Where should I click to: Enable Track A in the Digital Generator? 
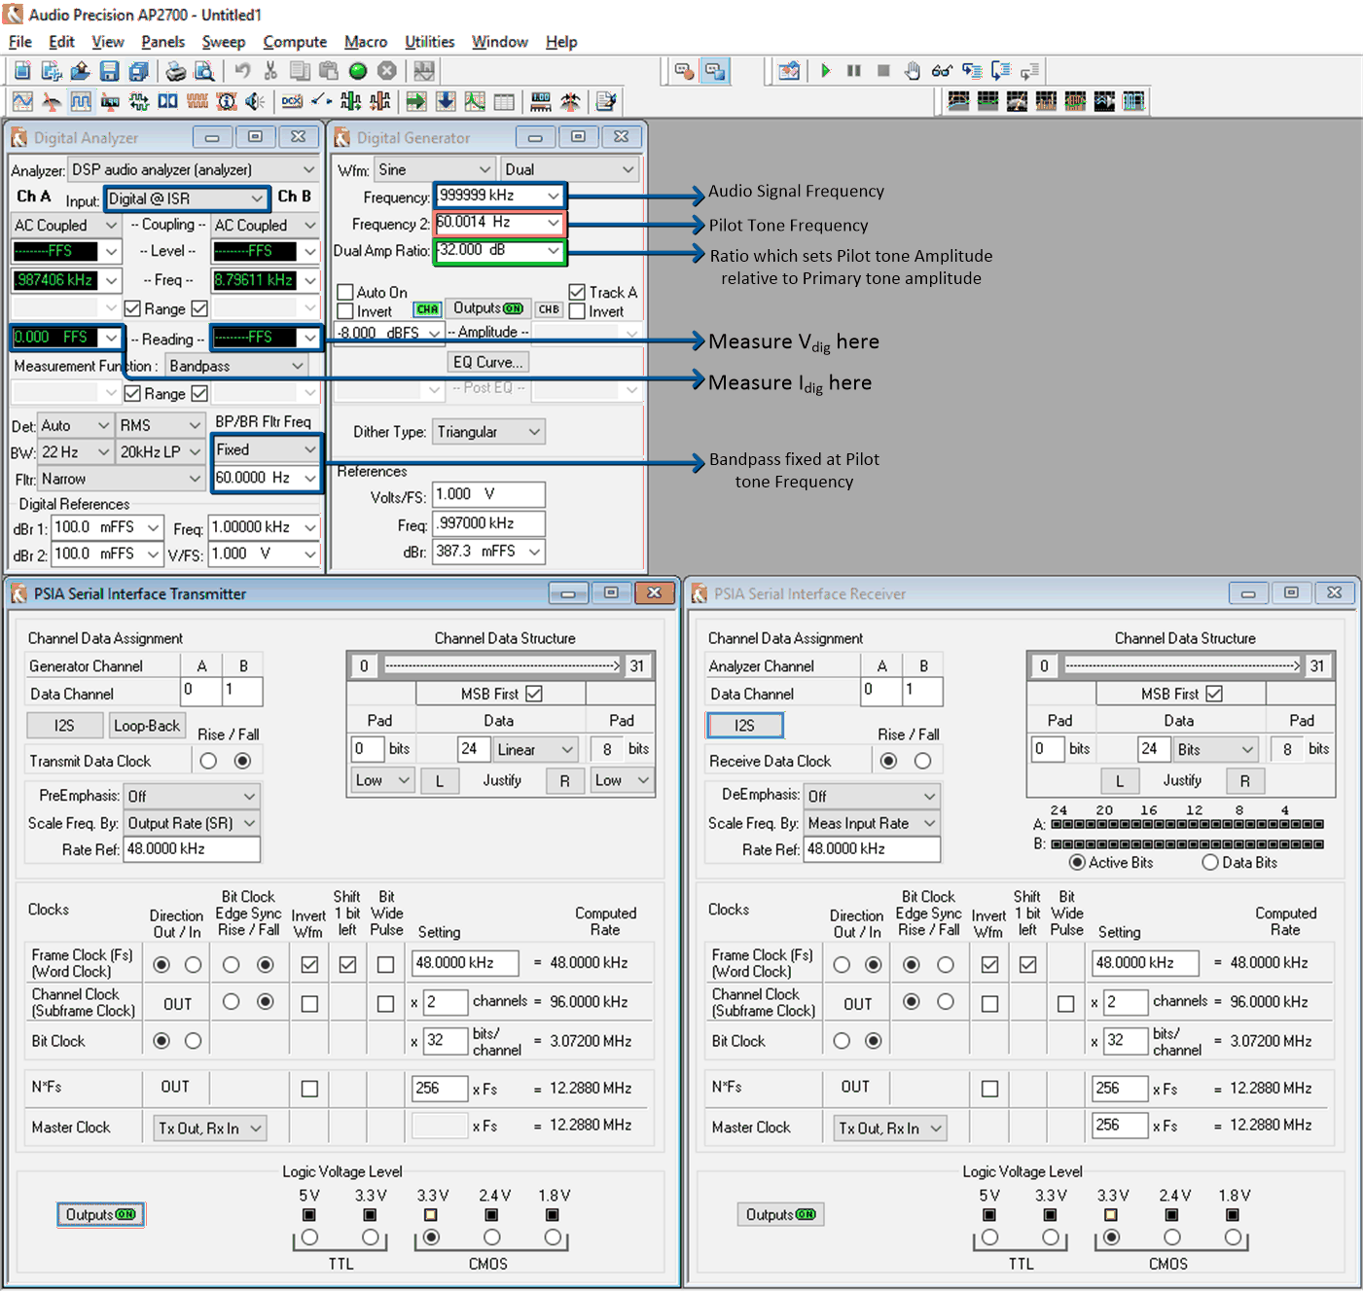578,292
